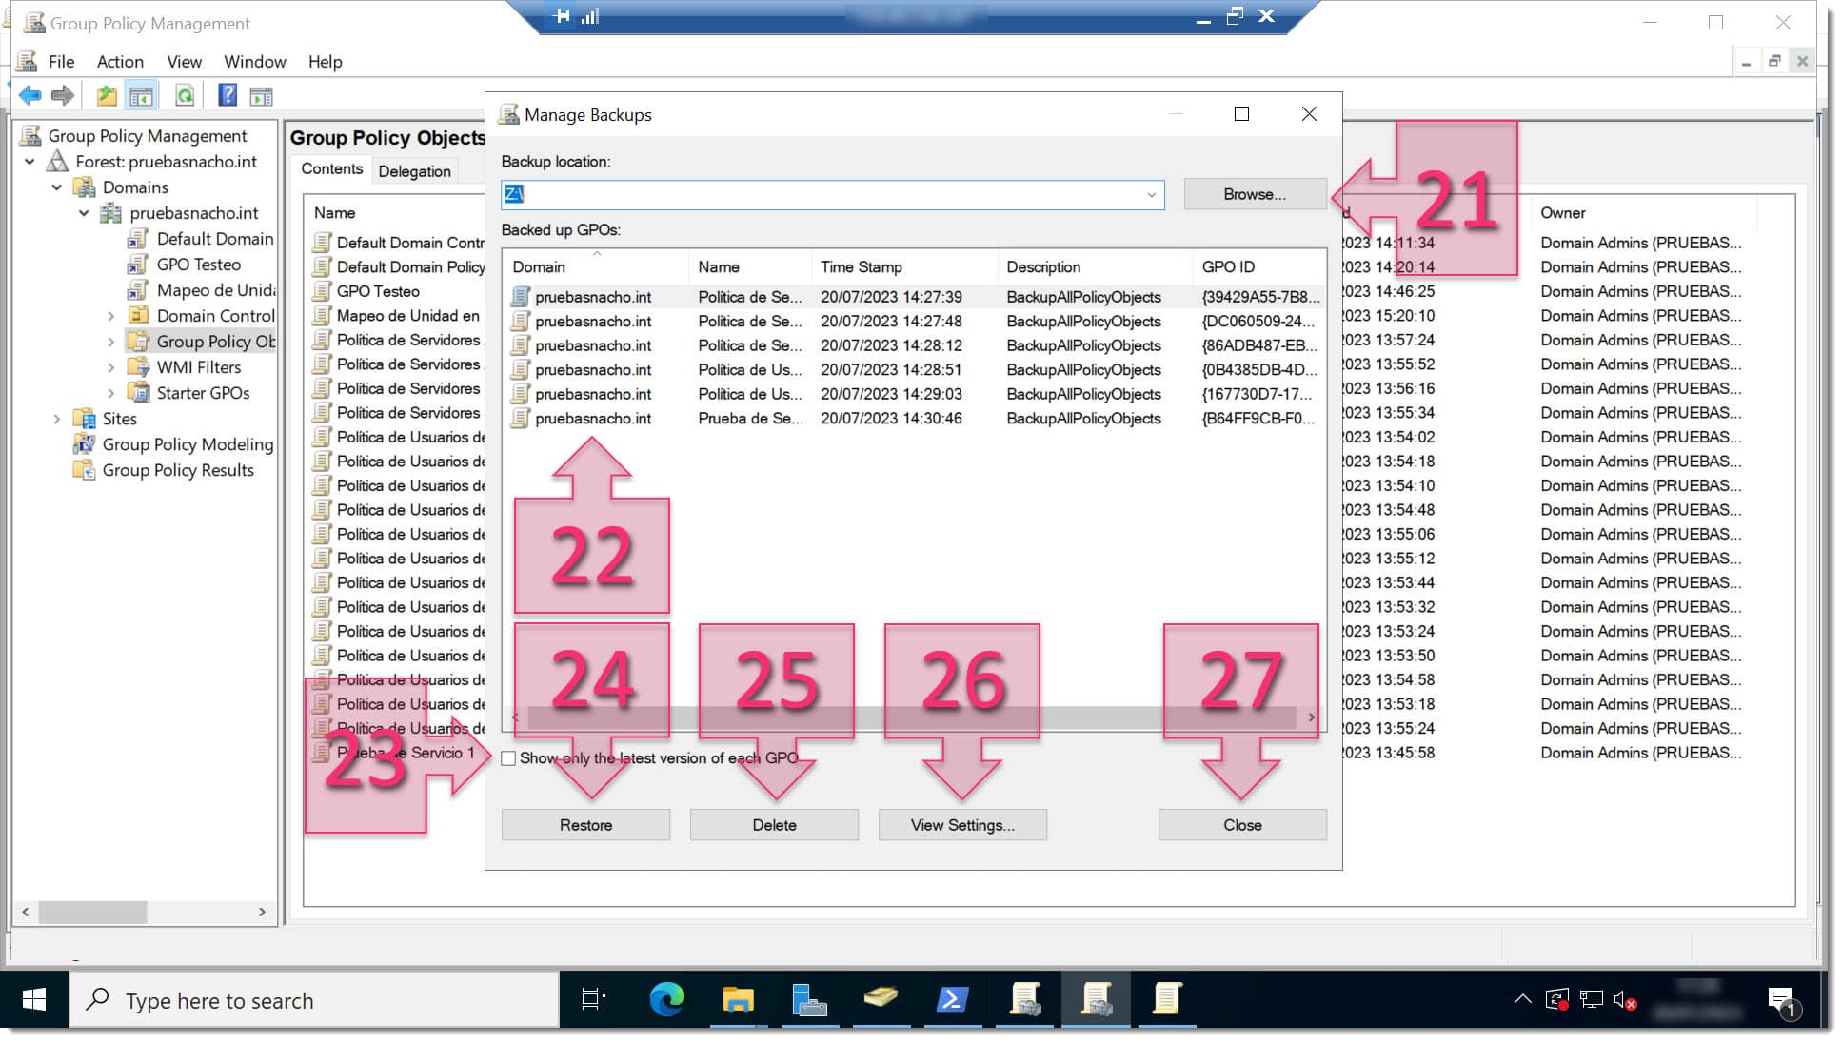
Task: Click the Manage Backups dialog icon
Action: coord(507,114)
